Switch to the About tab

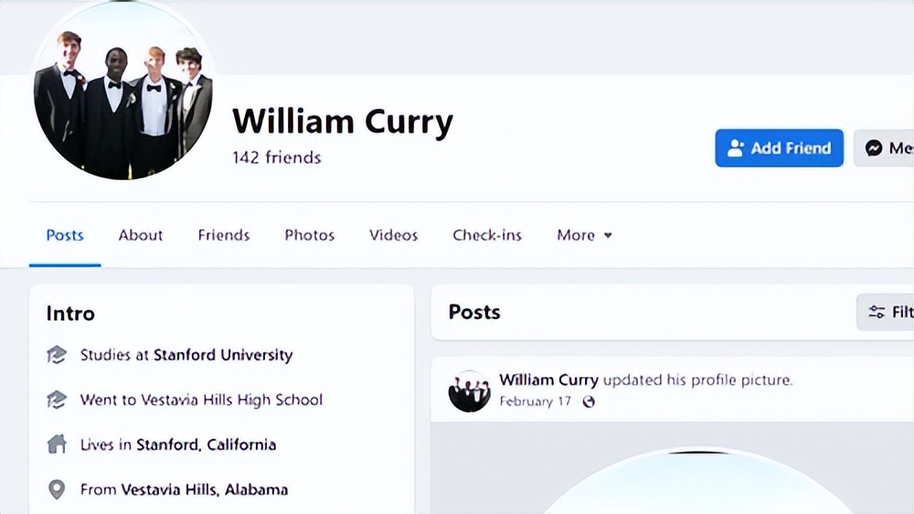point(141,235)
